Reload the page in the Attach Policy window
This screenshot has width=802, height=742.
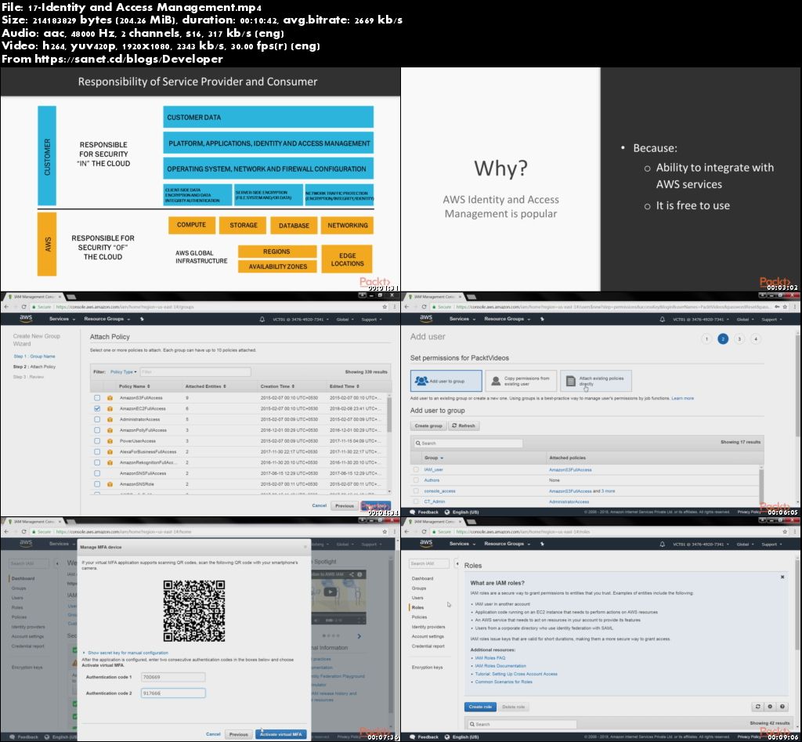click(23, 306)
